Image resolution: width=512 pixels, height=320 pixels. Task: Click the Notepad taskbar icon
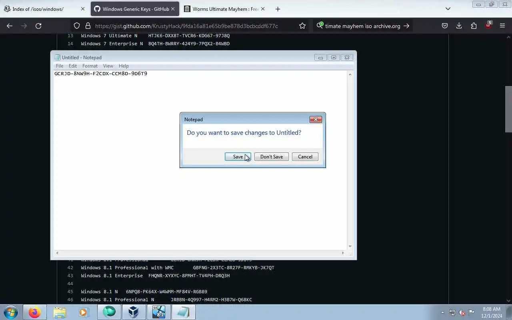[183, 312]
